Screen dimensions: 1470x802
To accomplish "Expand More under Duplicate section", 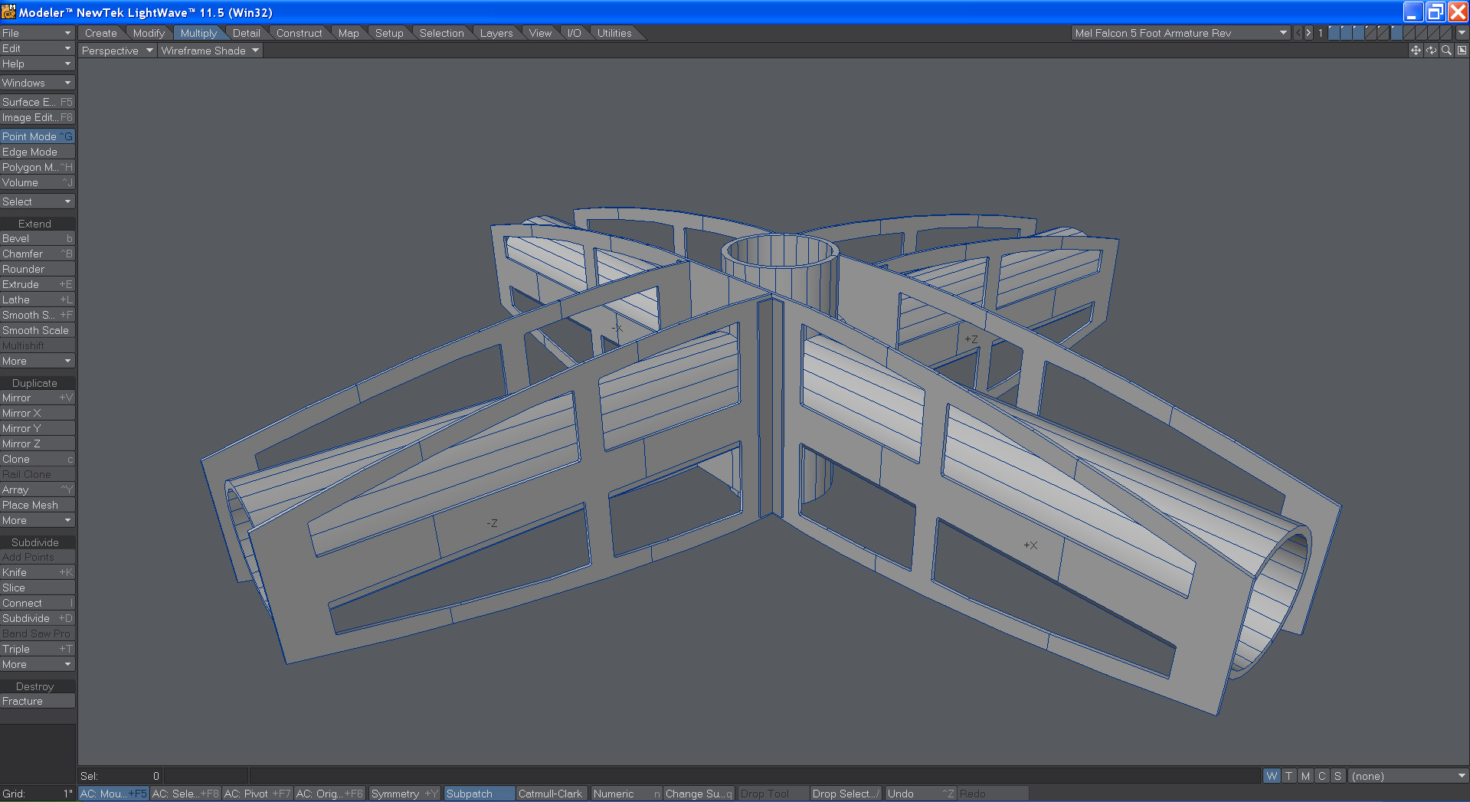I will point(38,520).
